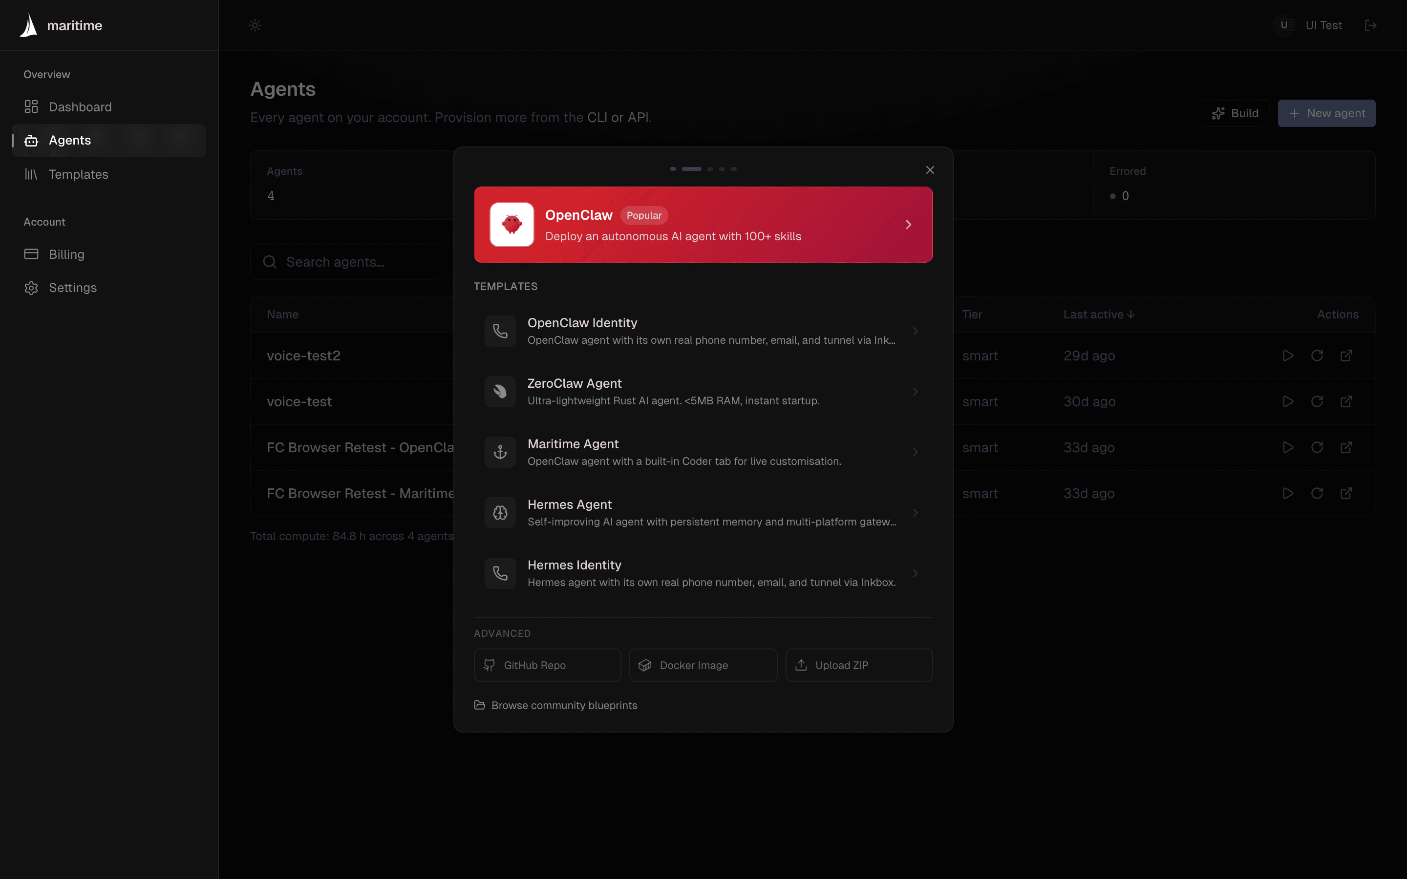Choose the Maritime Agent template

click(703, 452)
